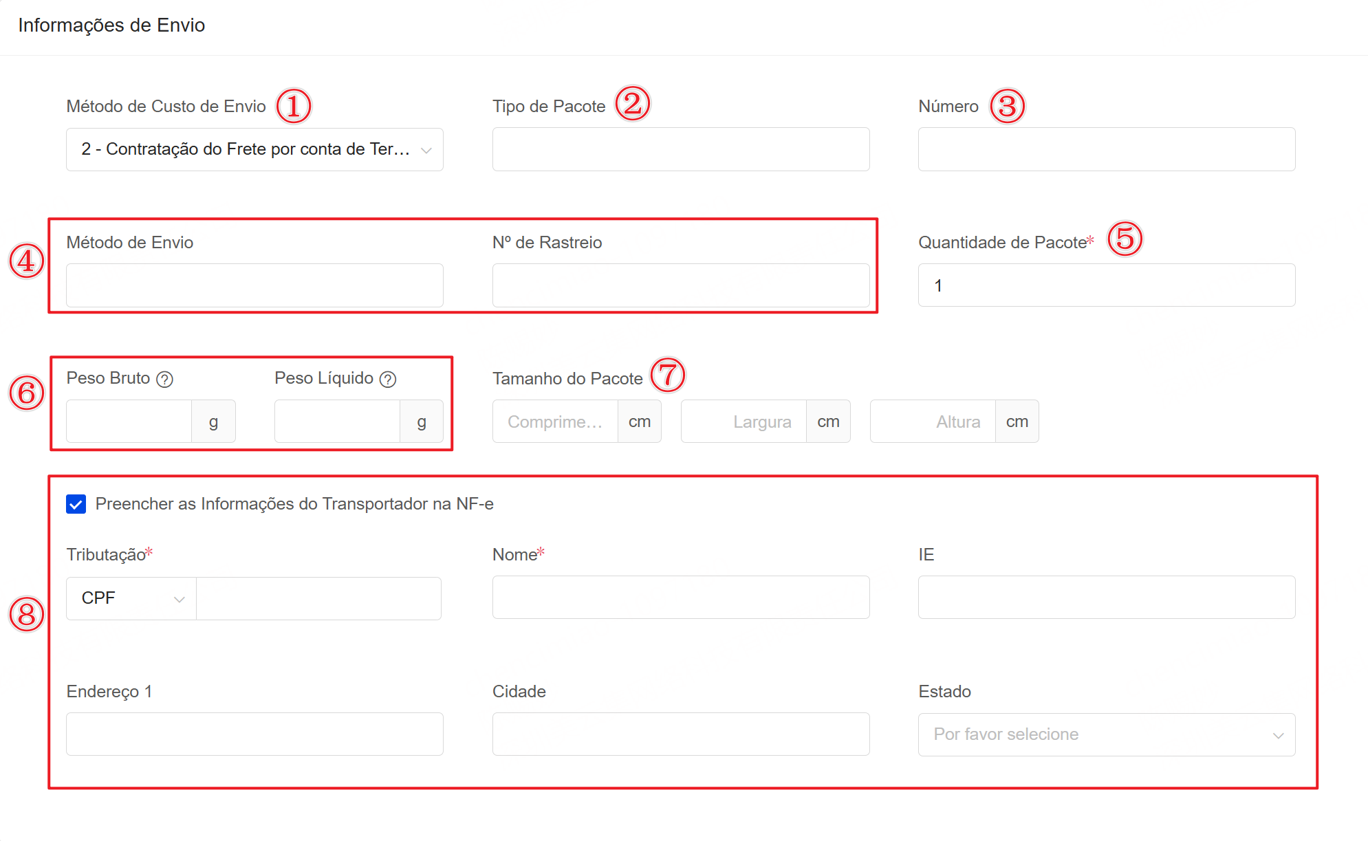Open the Estado selection dropdown
1368x841 pixels.
pyautogui.click(x=1106, y=734)
